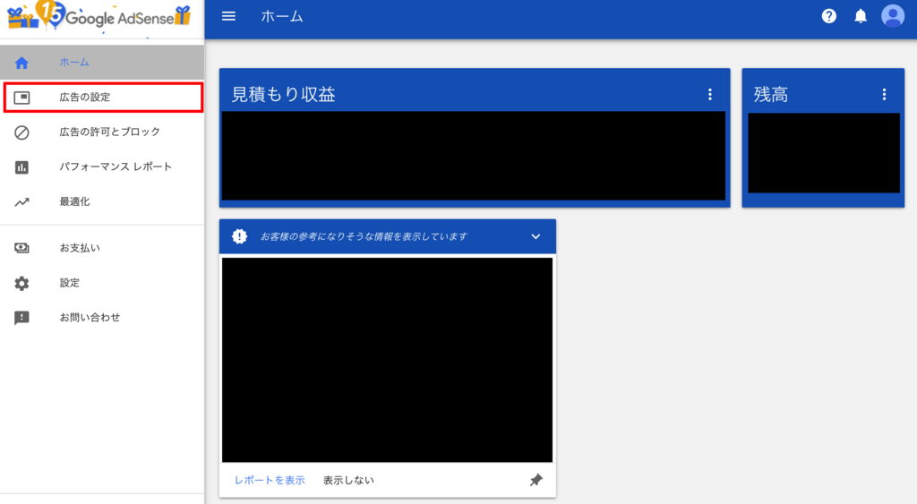This screenshot has width=917, height=504.
Task: Open 設定 in the sidebar
Action: (x=102, y=283)
